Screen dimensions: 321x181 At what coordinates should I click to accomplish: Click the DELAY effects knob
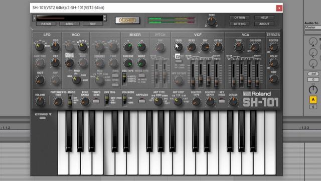point(273,63)
